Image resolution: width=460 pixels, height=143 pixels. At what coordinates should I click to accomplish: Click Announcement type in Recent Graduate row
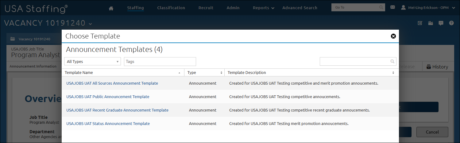[x=203, y=110]
